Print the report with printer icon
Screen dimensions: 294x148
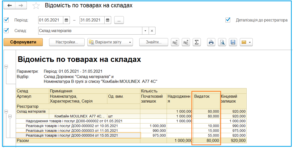coord(211,42)
